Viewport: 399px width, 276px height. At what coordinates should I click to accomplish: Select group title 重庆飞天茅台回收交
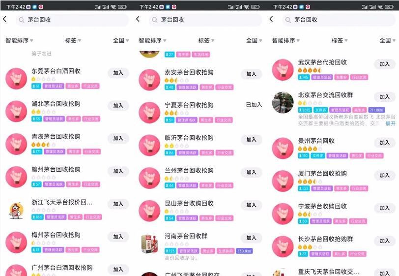coord(329,272)
